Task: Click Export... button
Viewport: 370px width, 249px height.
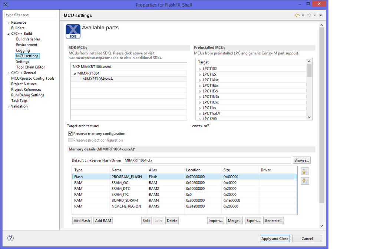Action: [253, 220]
